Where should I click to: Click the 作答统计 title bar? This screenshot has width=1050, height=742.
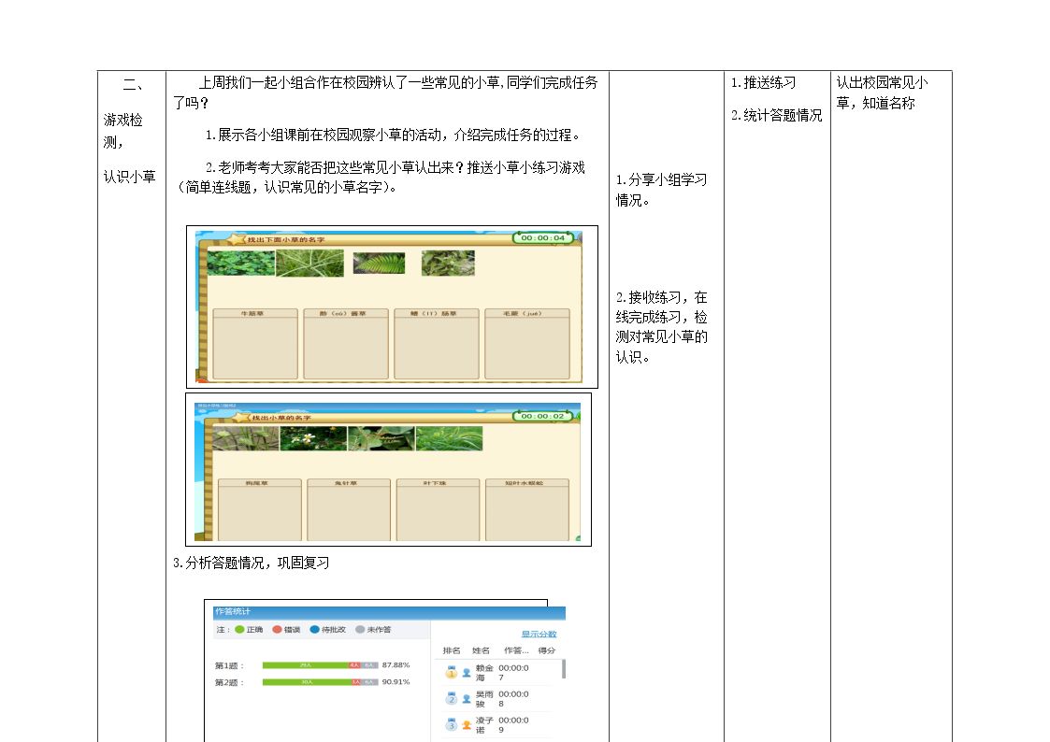389,612
